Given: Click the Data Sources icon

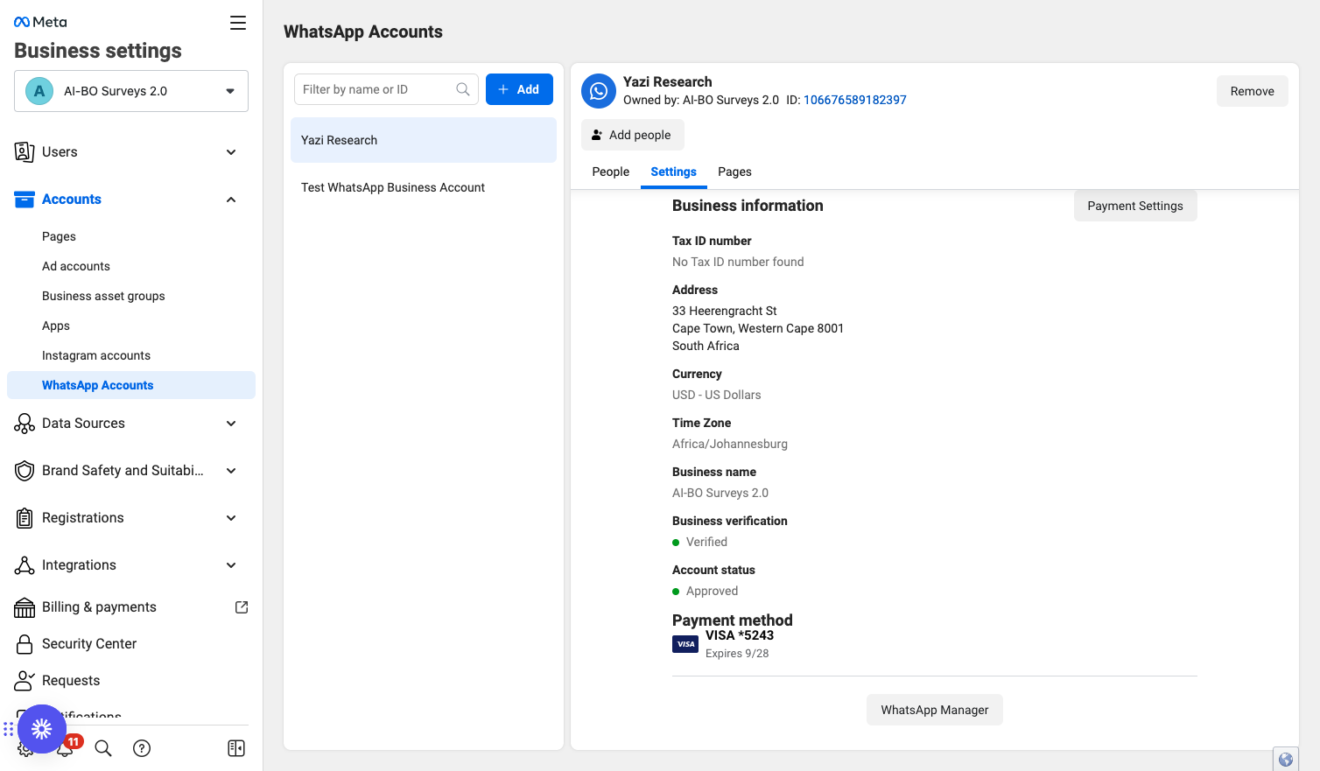Looking at the screenshot, I should coord(25,424).
